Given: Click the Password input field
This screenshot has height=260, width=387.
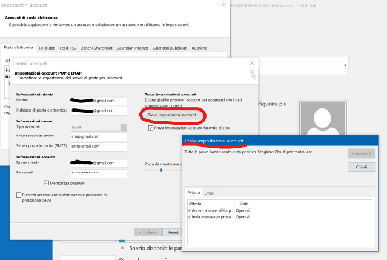Looking at the screenshot, I should (x=97, y=173).
